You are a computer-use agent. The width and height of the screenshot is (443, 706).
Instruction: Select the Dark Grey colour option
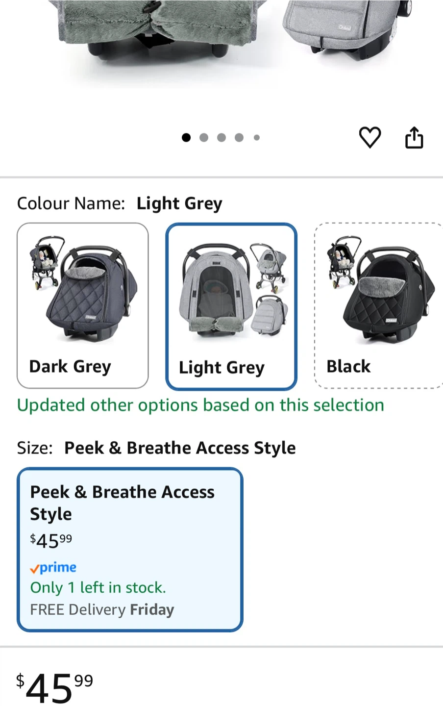pos(82,305)
